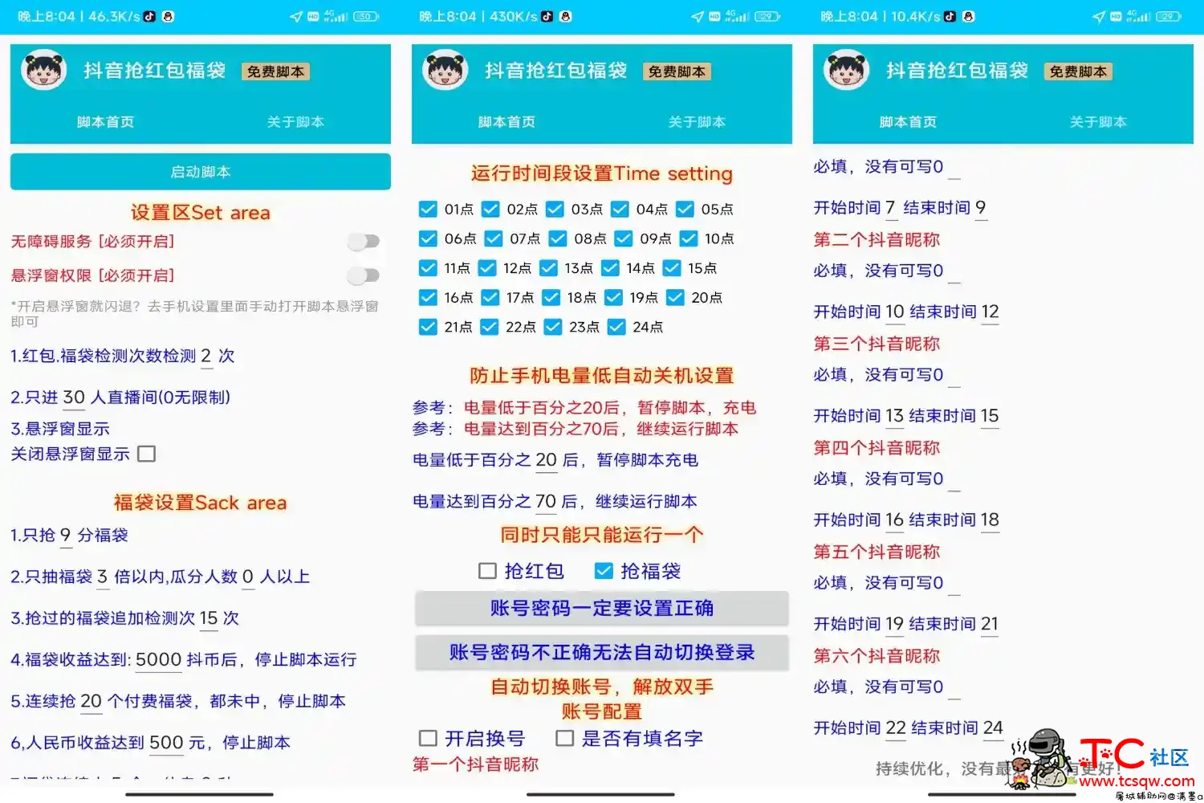Screen dimensions: 1204x803
Task: Tap the location arrow icon on the 430K/s screen
Action: (x=697, y=16)
